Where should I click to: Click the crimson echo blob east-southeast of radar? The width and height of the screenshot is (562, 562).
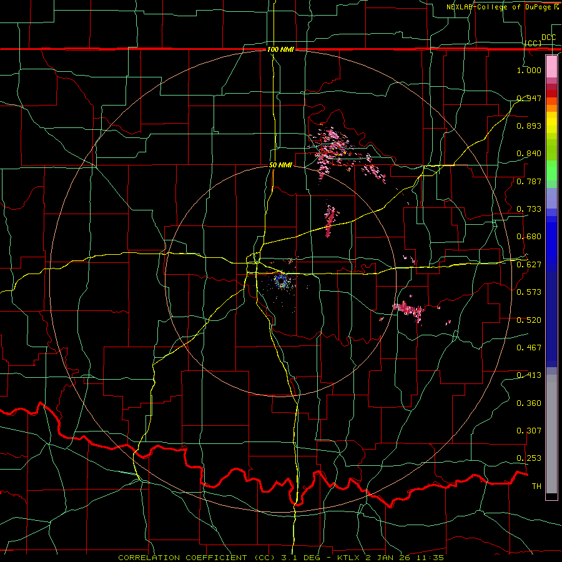(x=408, y=310)
